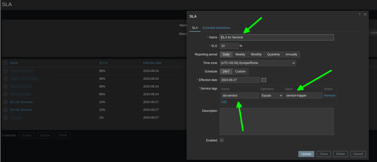Open the Time zone dropdown
This screenshot has width=377, height=162.
point(258,63)
